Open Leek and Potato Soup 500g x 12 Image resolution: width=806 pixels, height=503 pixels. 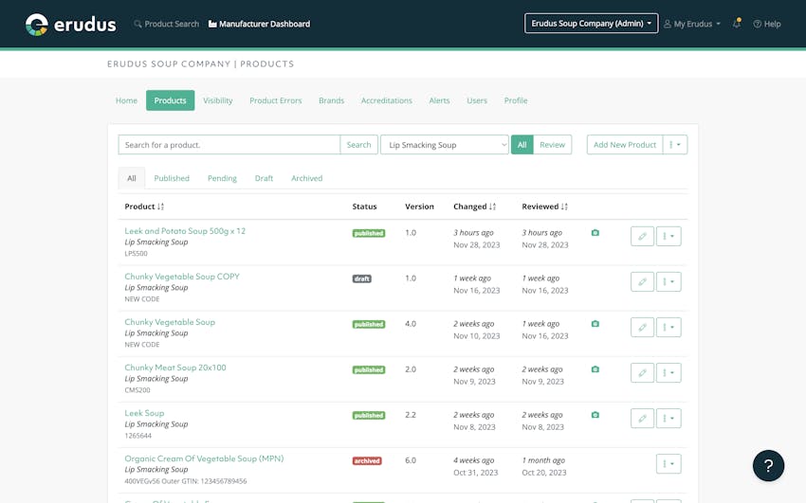click(185, 231)
